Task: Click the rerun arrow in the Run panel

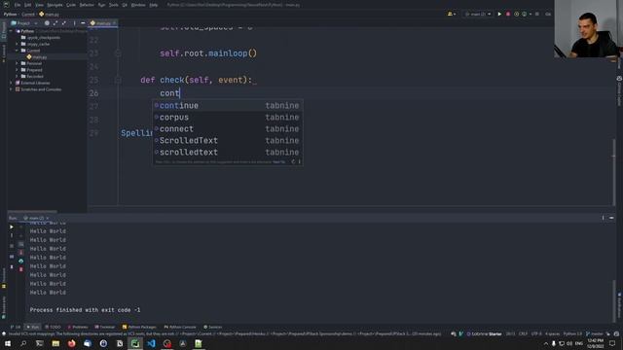Action: point(11,227)
